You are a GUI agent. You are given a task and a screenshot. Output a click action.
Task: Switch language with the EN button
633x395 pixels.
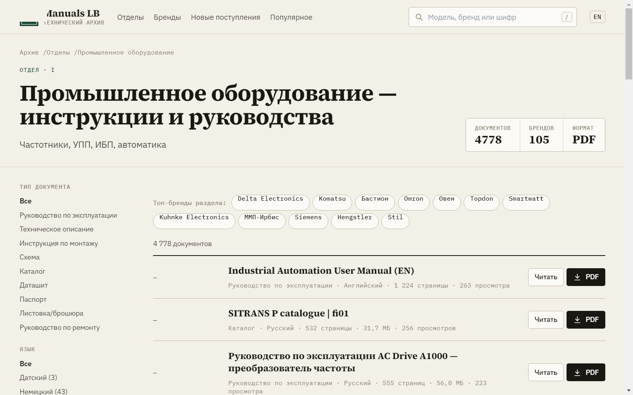point(597,17)
